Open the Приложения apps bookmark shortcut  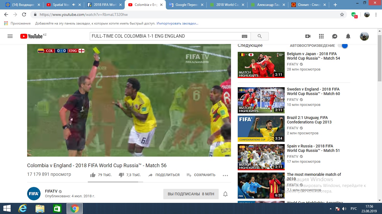click(17, 23)
